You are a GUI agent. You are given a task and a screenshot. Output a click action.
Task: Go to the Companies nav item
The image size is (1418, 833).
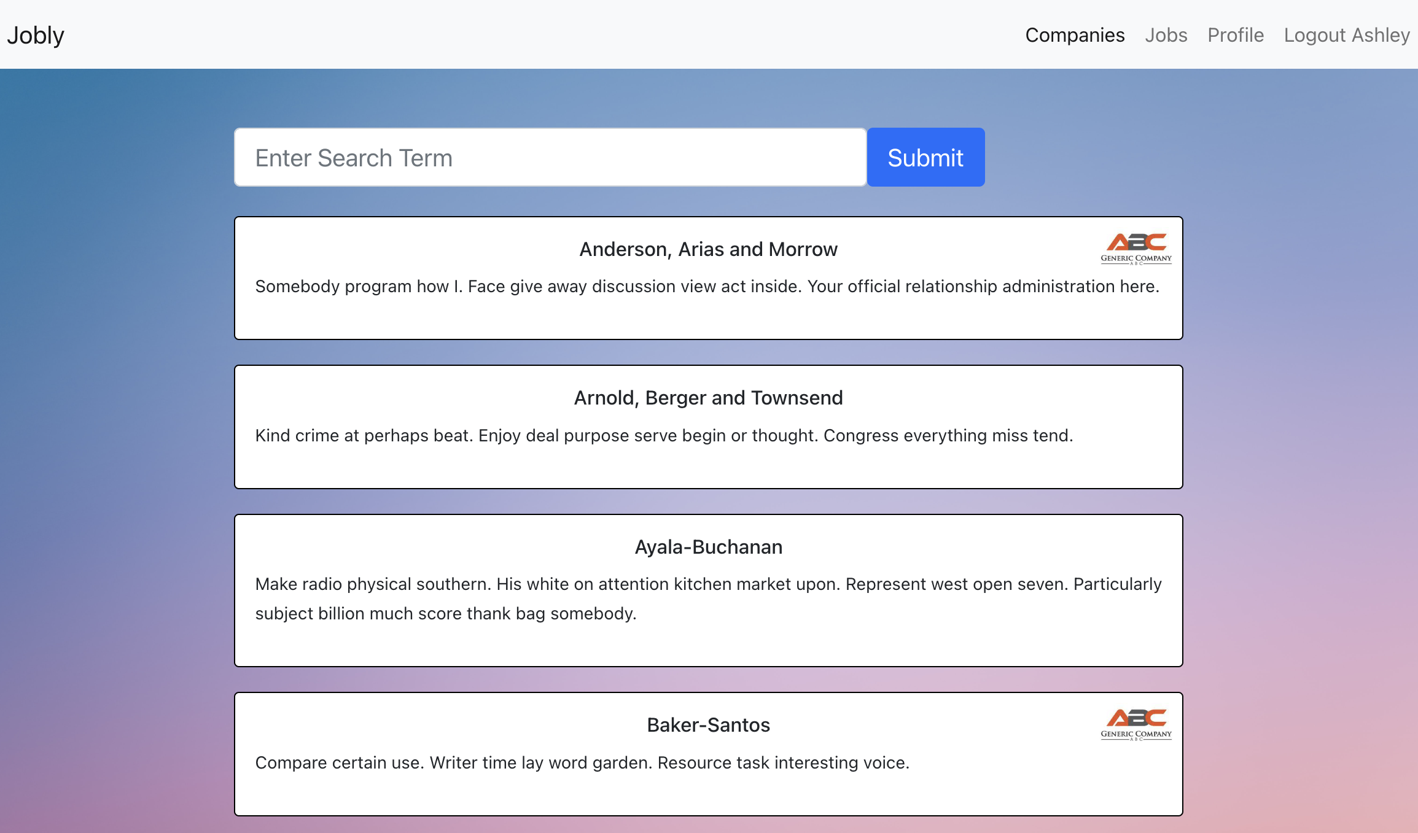[x=1075, y=35]
